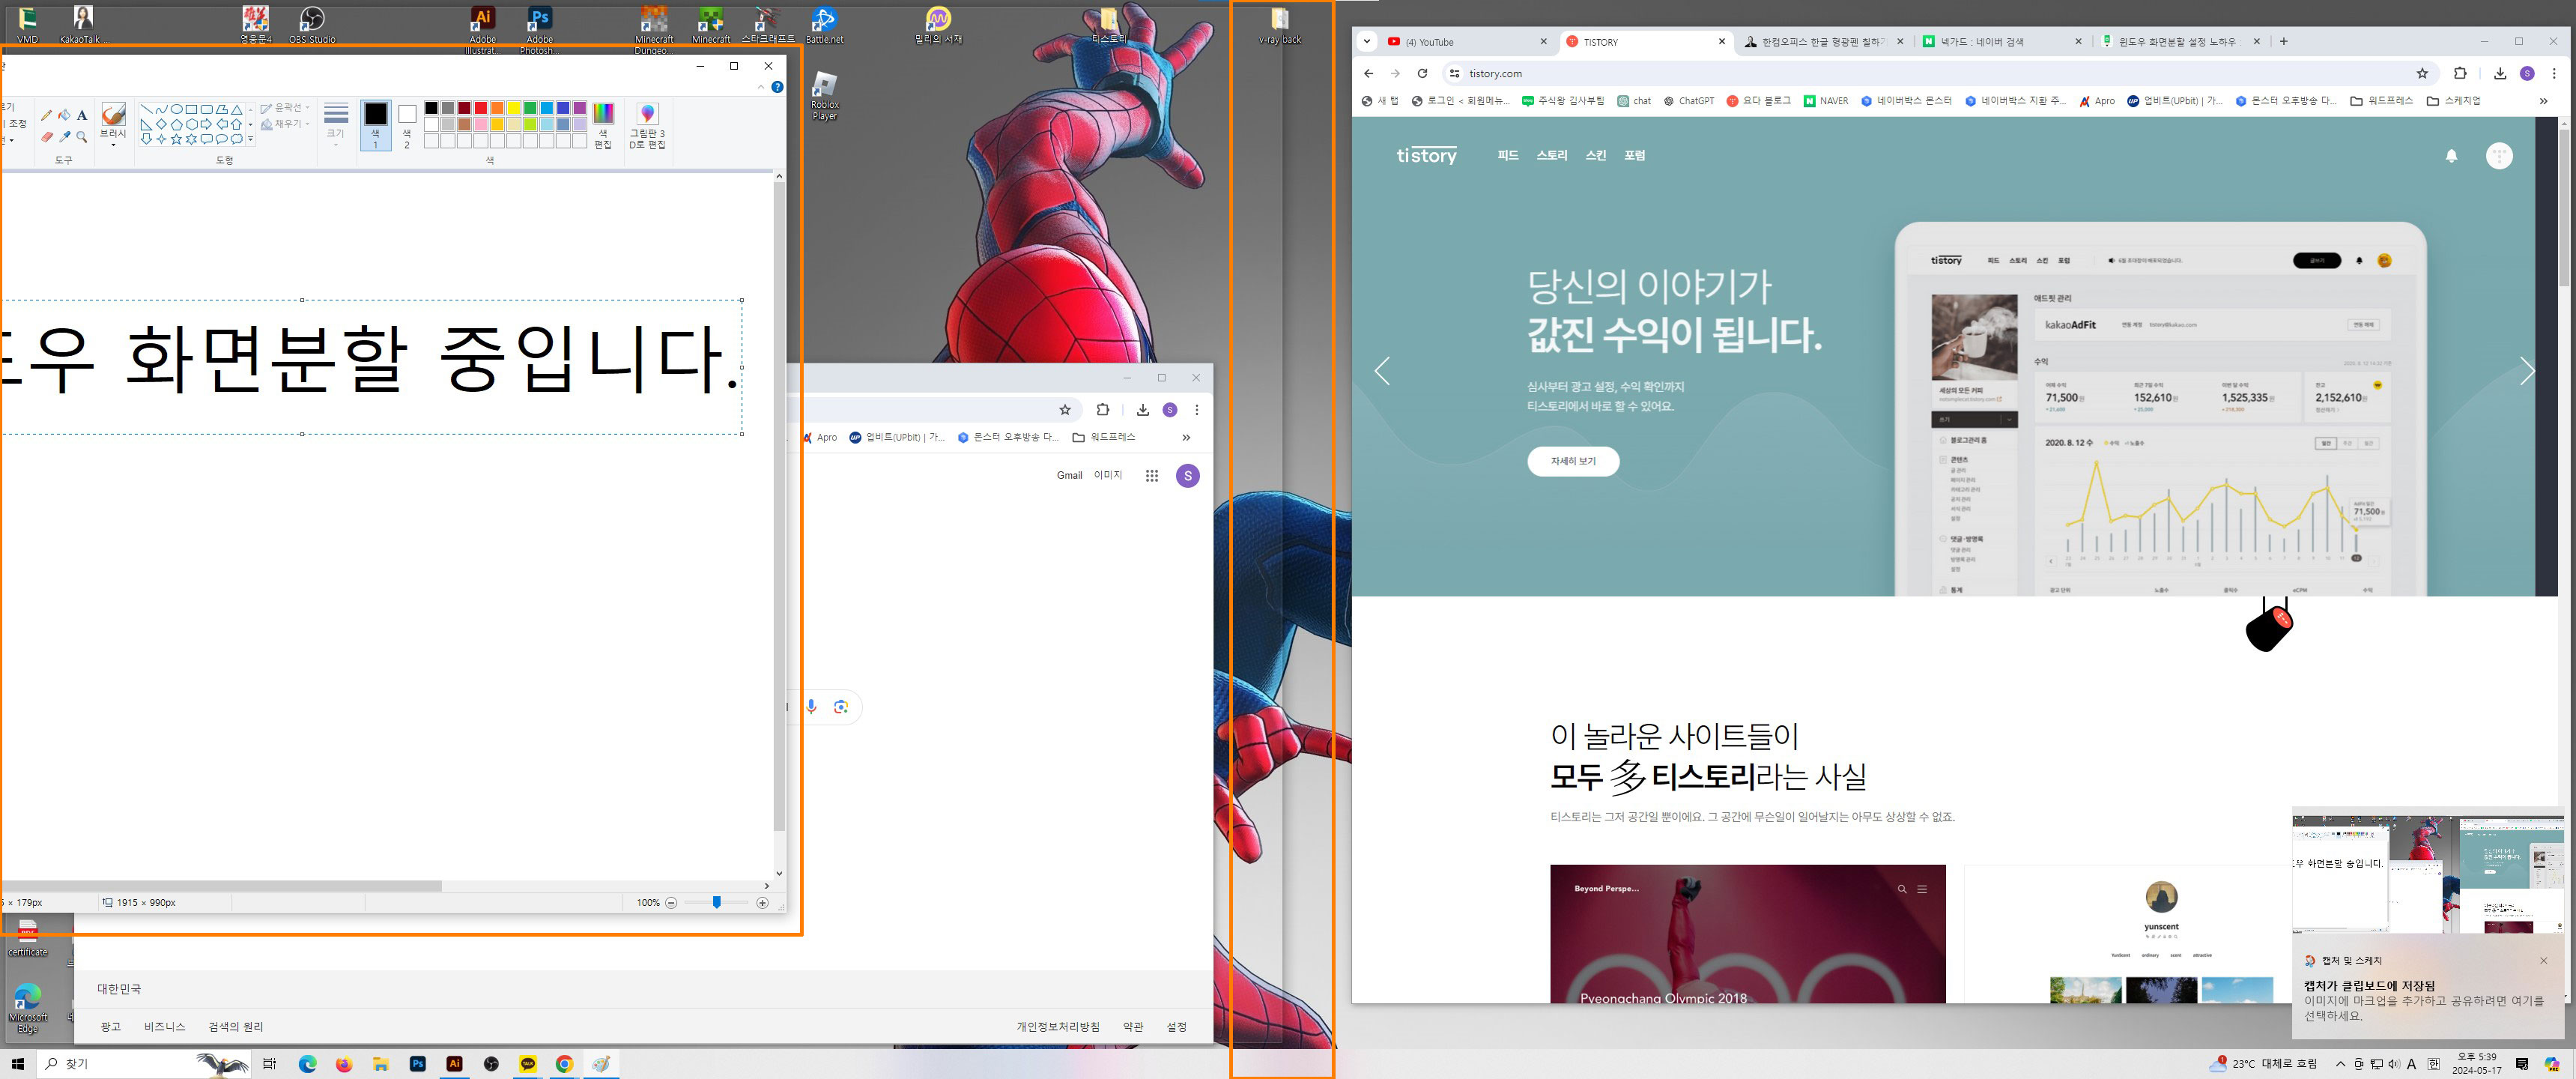The height and width of the screenshot is (1079, 2576).
Task: Pick the five-point star shape
Action: [x=176, y=139]
